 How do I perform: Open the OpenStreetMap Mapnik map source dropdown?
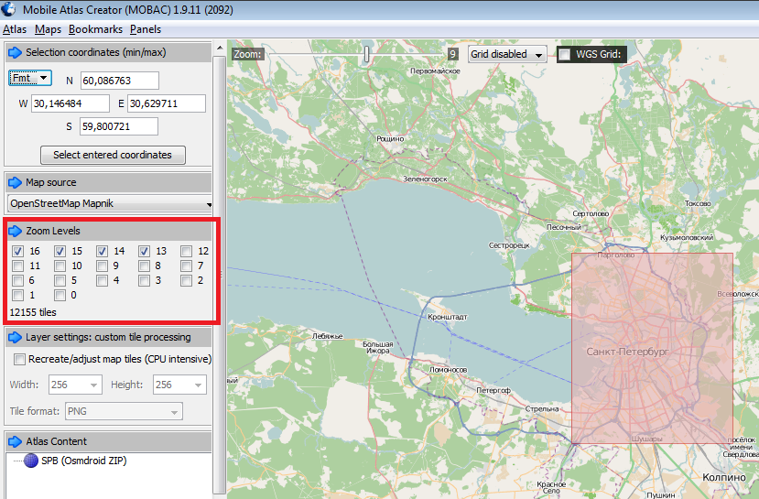point(110,203)
